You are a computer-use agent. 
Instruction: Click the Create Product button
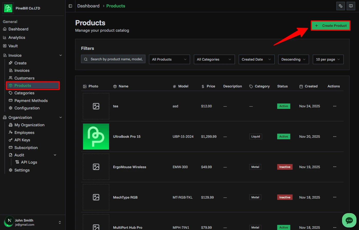click(x=331, y=26)
